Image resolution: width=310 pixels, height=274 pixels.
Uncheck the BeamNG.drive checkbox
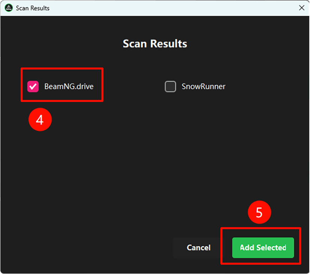(x=33, y=87)
